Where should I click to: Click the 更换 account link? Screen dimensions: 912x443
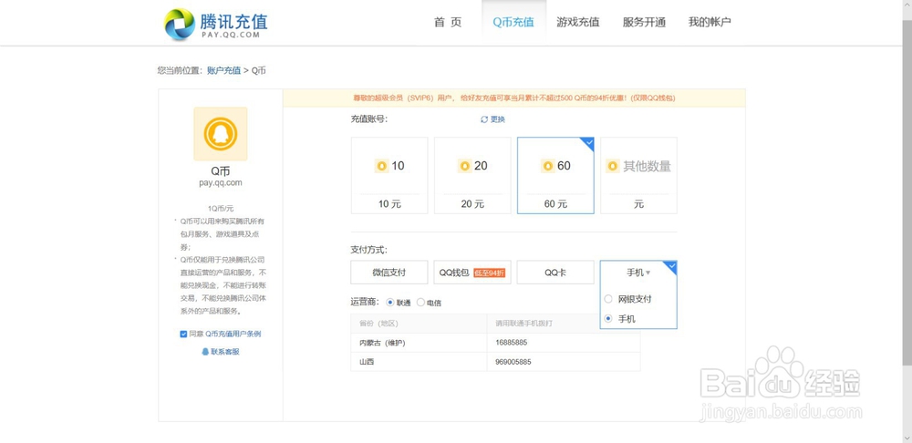[x=498, y=119]
